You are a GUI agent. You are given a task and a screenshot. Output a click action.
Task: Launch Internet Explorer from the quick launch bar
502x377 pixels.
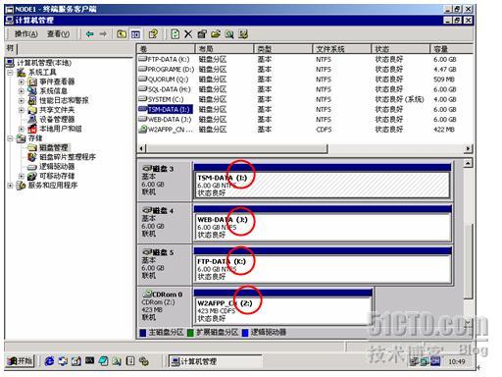[x=50, y=361]
